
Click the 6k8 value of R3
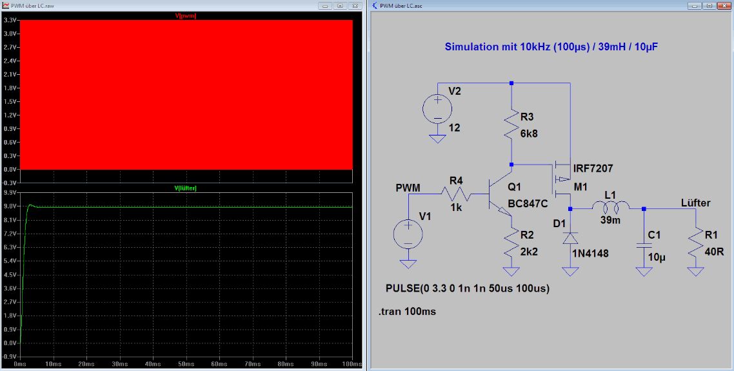coord(529,134)
